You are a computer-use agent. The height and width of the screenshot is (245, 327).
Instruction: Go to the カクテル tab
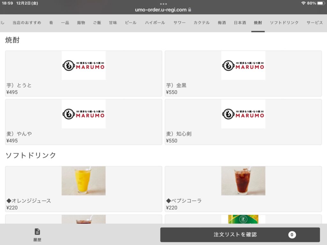202,23
